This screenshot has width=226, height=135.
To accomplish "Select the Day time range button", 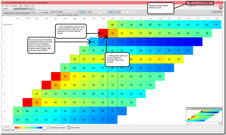I will tap(89, 12).
